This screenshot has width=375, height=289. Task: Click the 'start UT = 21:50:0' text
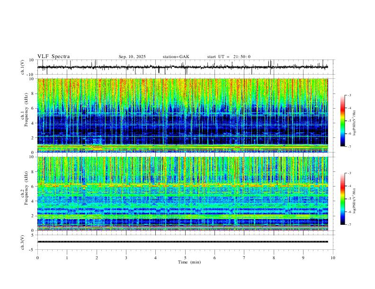point(229,57)
